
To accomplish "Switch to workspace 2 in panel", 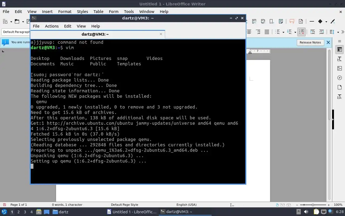I will (x=18, y=212).
